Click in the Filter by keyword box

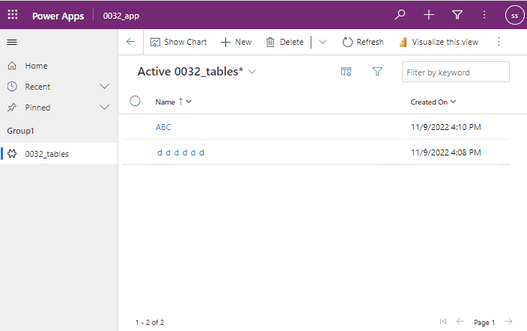(x=455, y=72)
